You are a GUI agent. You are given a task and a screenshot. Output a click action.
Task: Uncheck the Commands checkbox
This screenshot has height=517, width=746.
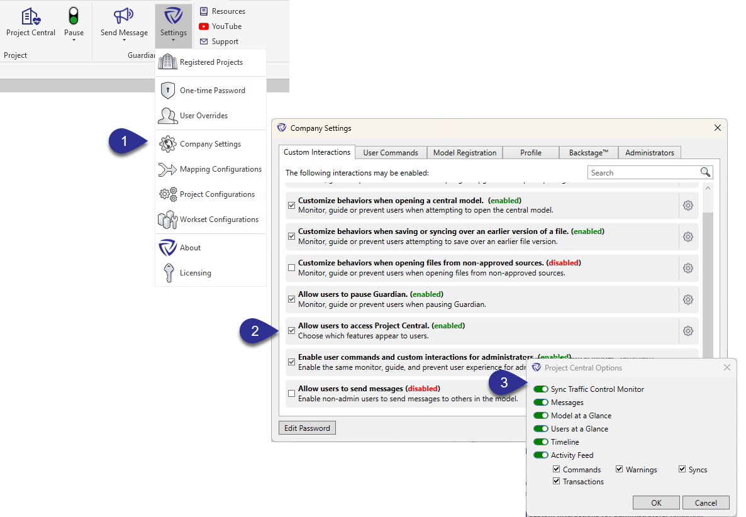[x=556, y=469]
